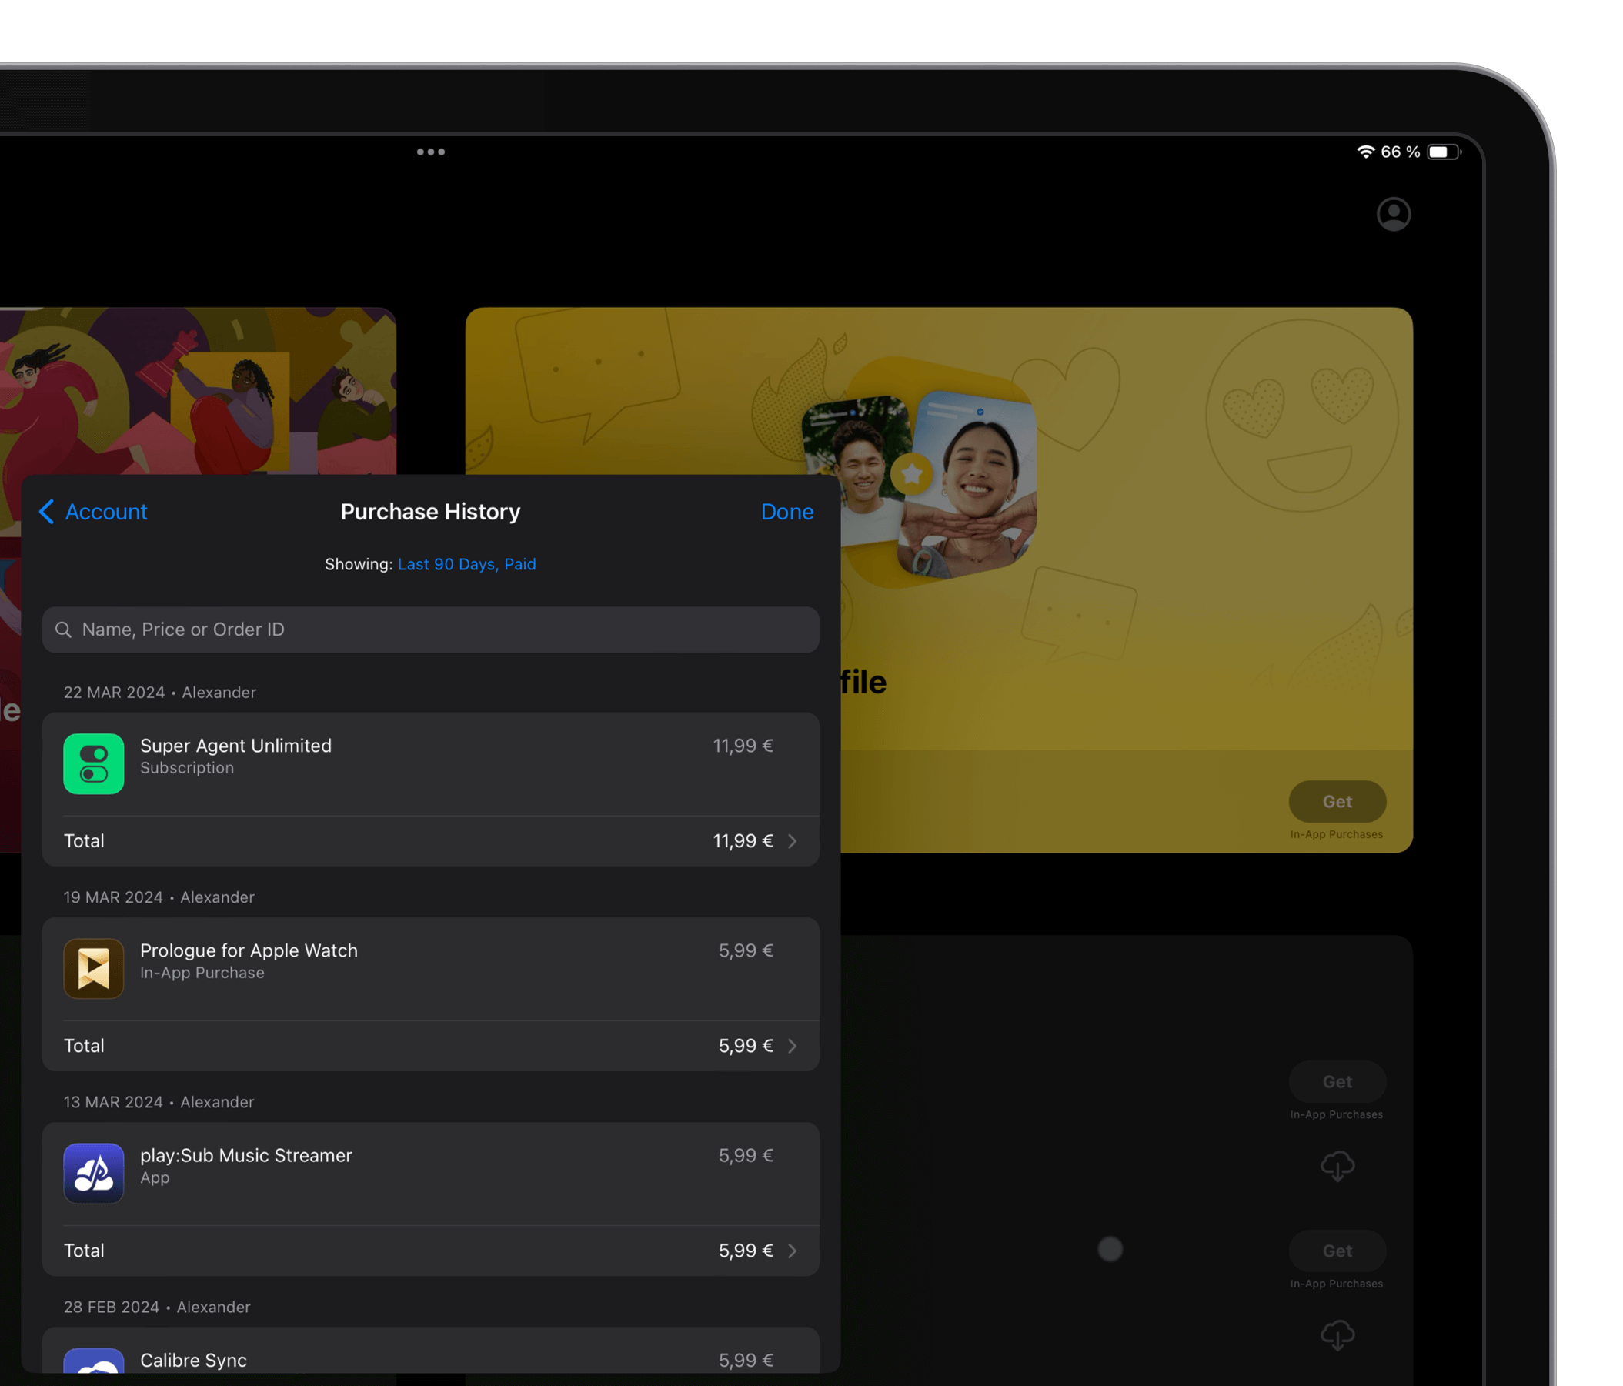1623x1386 pixels.
Task: Click the In-App Purchase label under Prologue
Action: point(202,973)
